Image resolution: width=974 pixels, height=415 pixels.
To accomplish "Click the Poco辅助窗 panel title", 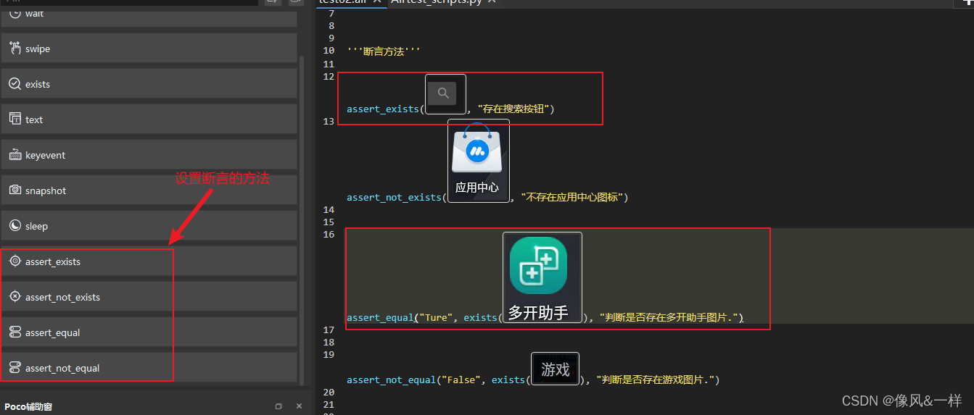I will click(x=28, y=406).
